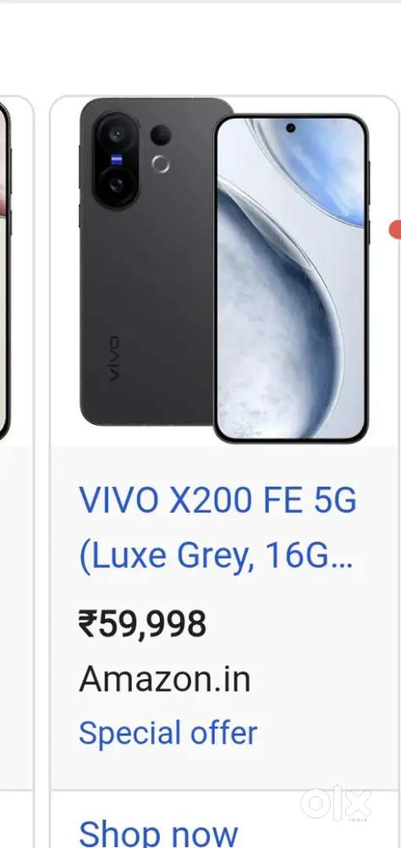Screen dimensions: 401x848
Task: Click the ring flash on phone back
Action: coord(160,164)
